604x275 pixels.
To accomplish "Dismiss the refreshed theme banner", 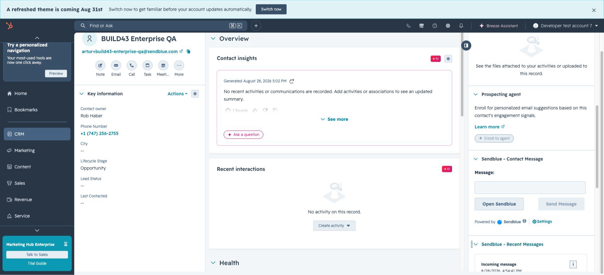I will click(594, 10).
